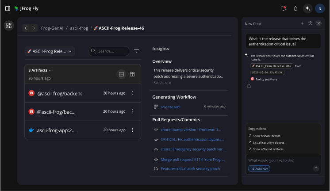
Task: Switch artifacts to grid view
Action: tap(132, 74)
